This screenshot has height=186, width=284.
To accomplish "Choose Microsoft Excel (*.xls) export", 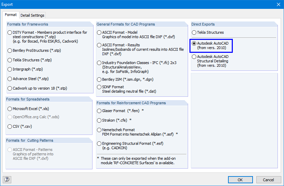I will pyautogui.click(x=10, y=109).
